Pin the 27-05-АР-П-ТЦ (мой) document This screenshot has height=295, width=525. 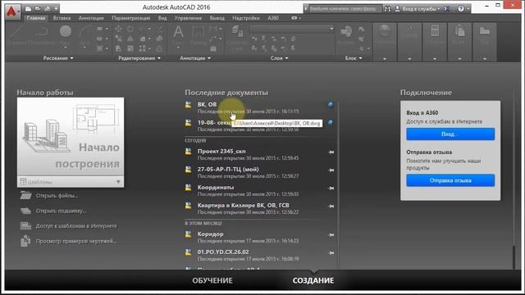[x=331, y=170]
